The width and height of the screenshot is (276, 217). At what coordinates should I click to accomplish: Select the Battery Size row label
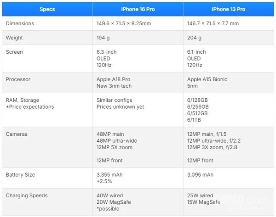point(20,175)
